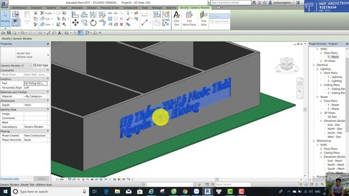Select 'North - Elec' elevation
Screen dimensions: 349x196
pyautogui.click(x=335, y=129)
